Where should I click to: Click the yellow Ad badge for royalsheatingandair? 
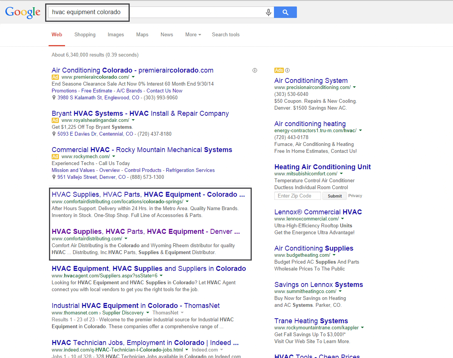pyautogui.click(x=55, y=120)
